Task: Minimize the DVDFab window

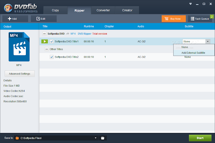Action: point(197,4)
